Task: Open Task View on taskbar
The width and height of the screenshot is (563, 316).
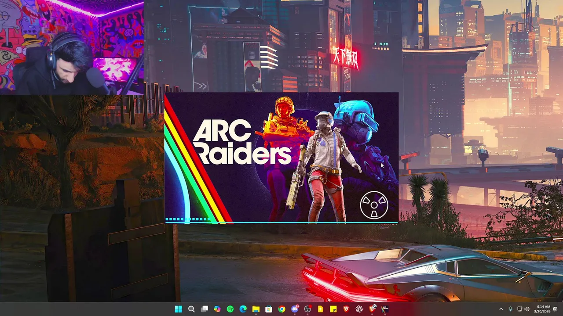Action: tap(205, 309)
